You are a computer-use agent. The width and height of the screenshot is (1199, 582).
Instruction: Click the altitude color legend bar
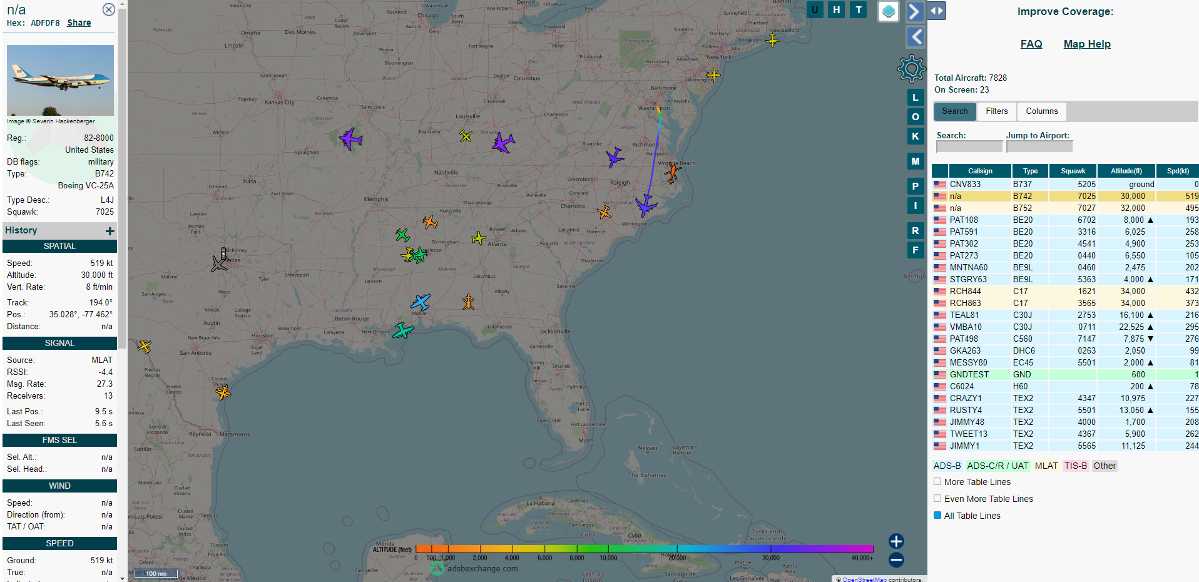644,549
